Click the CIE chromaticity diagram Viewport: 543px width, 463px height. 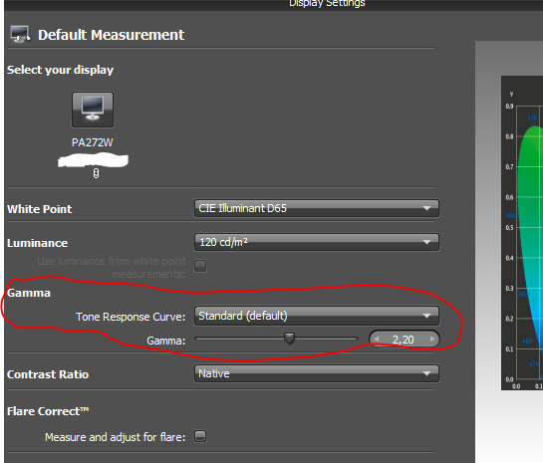point(522,233)
